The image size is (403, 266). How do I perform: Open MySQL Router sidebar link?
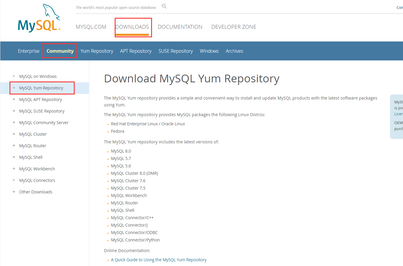[33, 146]
